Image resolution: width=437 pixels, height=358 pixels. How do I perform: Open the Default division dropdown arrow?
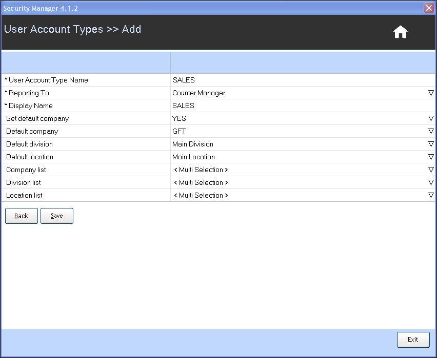[x=431, y=144]
